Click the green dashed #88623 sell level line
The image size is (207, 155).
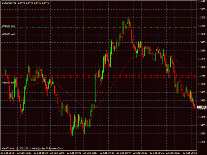(x=99, y=36)
